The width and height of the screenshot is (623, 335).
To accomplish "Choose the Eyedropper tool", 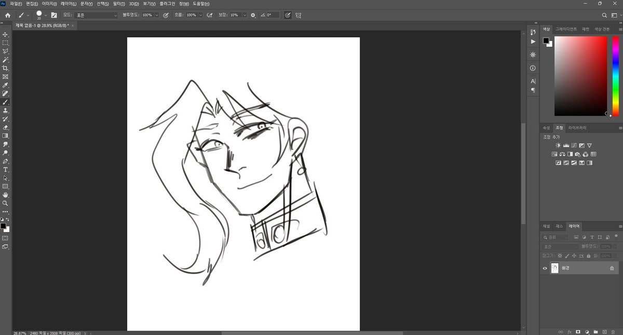I will click(5, 85).
